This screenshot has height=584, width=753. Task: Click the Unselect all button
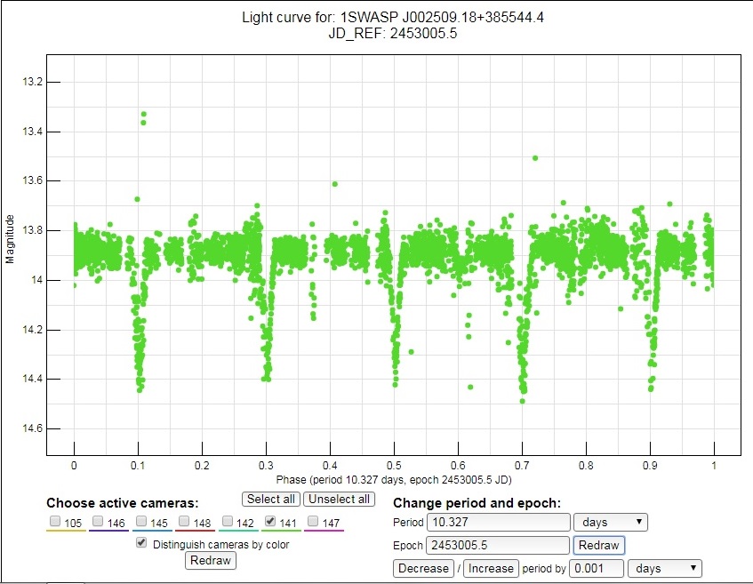[x=340, y=499]
